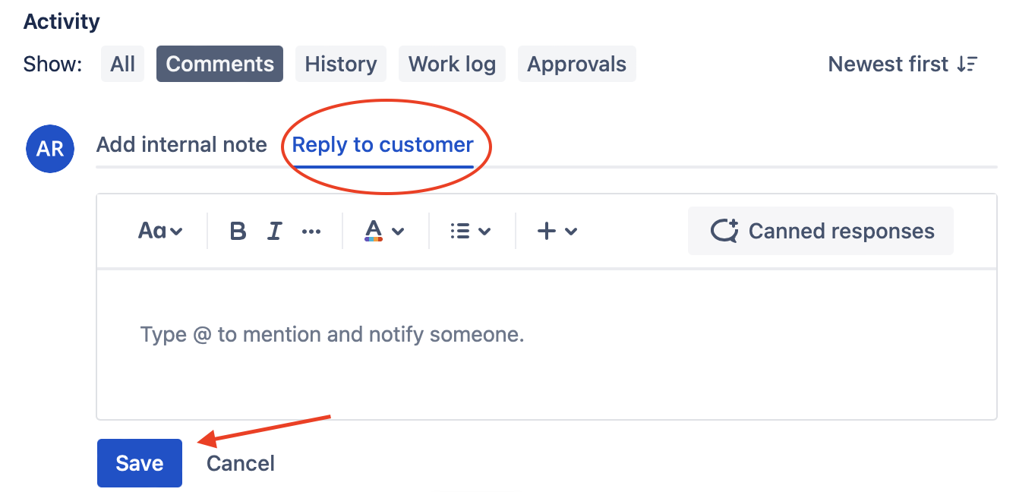Open more formatting options ellipsis
Viewport: 1016px width, 492px height.
click(311, 231)
